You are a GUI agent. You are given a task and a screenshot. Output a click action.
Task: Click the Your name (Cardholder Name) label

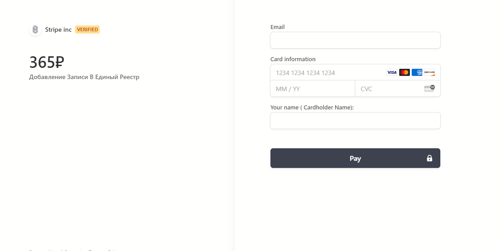[x=312, y=108]
